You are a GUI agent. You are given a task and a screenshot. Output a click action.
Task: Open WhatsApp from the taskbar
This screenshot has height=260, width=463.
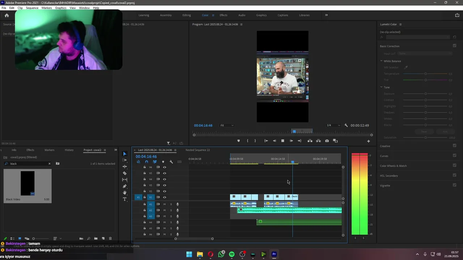coord(221,254)
